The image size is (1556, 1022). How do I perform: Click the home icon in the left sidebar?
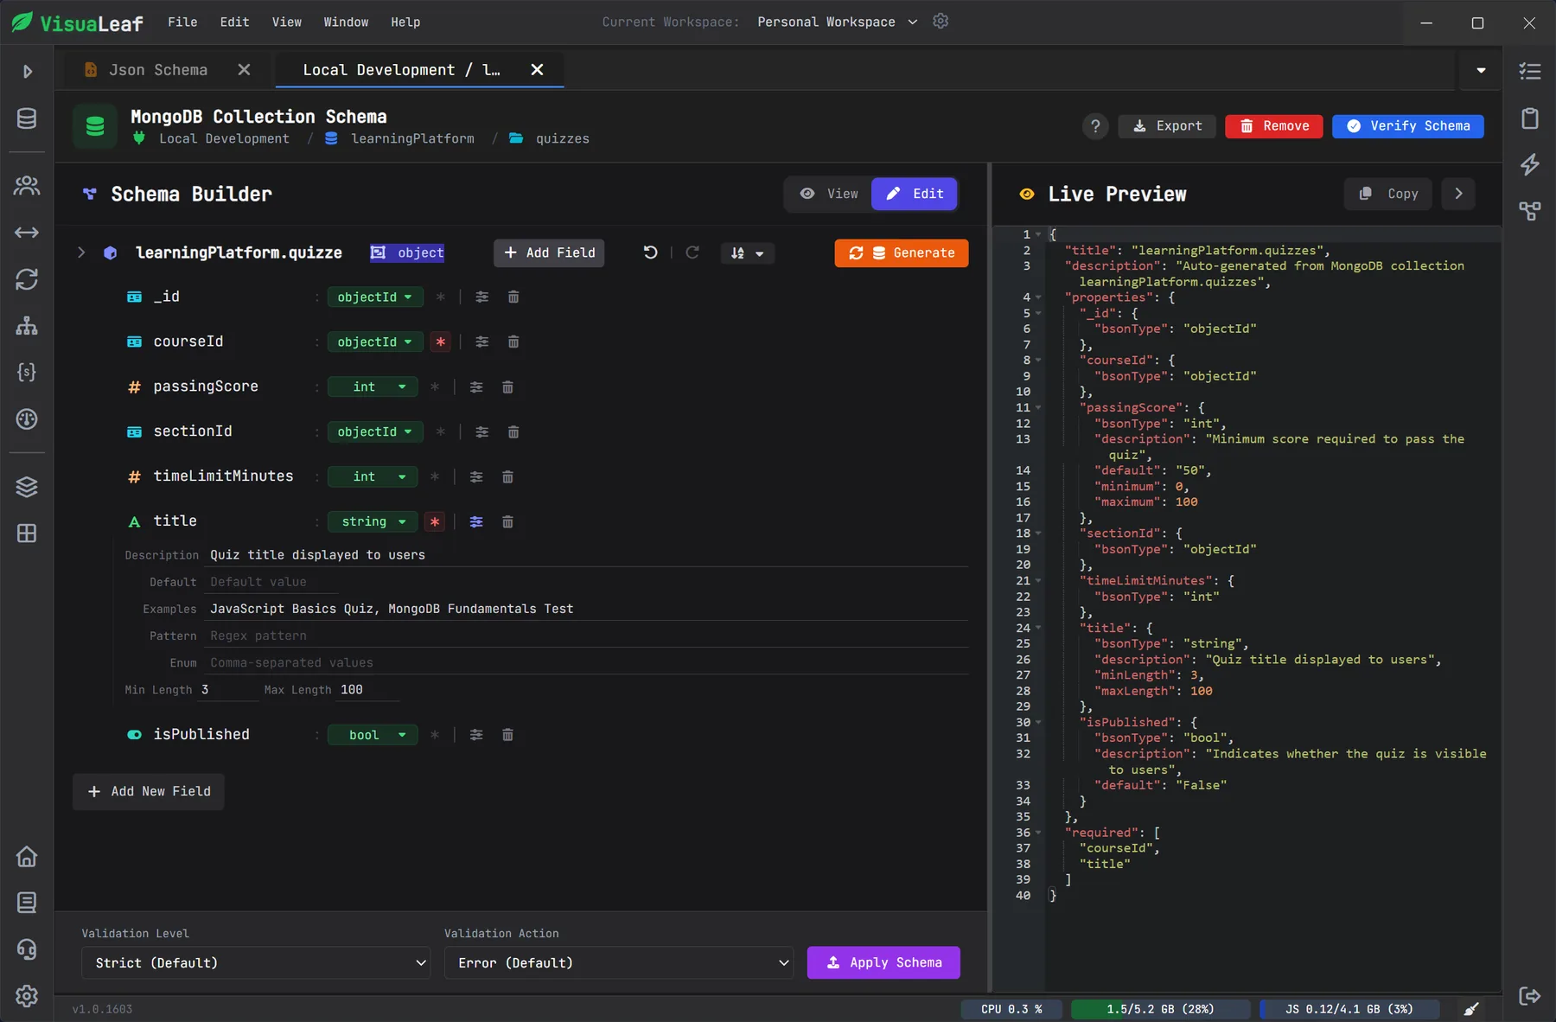(x=27, y=856)
